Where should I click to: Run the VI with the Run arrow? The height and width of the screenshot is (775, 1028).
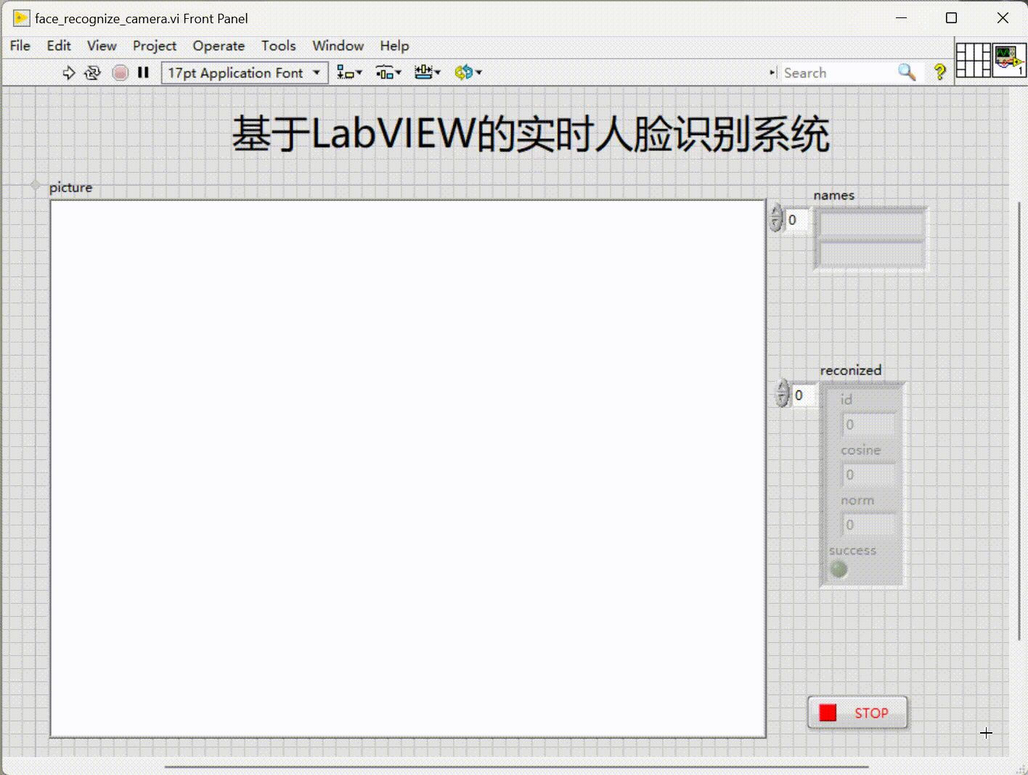68,73
